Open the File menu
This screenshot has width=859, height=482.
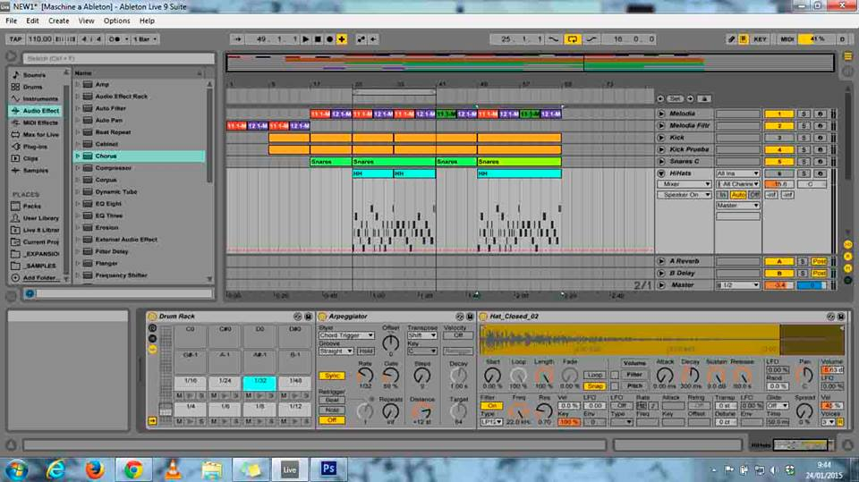tap(11, 21)
